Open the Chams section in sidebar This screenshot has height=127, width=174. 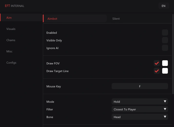coord(11,40)
